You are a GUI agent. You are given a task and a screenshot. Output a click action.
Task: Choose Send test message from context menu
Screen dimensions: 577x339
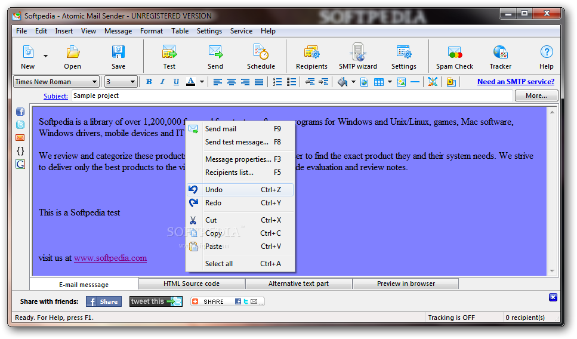(x=240, y=142)
